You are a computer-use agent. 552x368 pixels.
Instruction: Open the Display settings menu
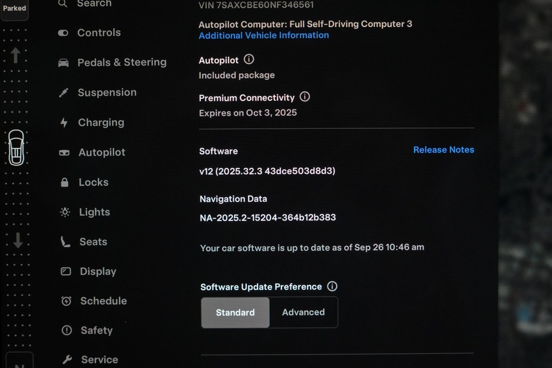[98, 272]
